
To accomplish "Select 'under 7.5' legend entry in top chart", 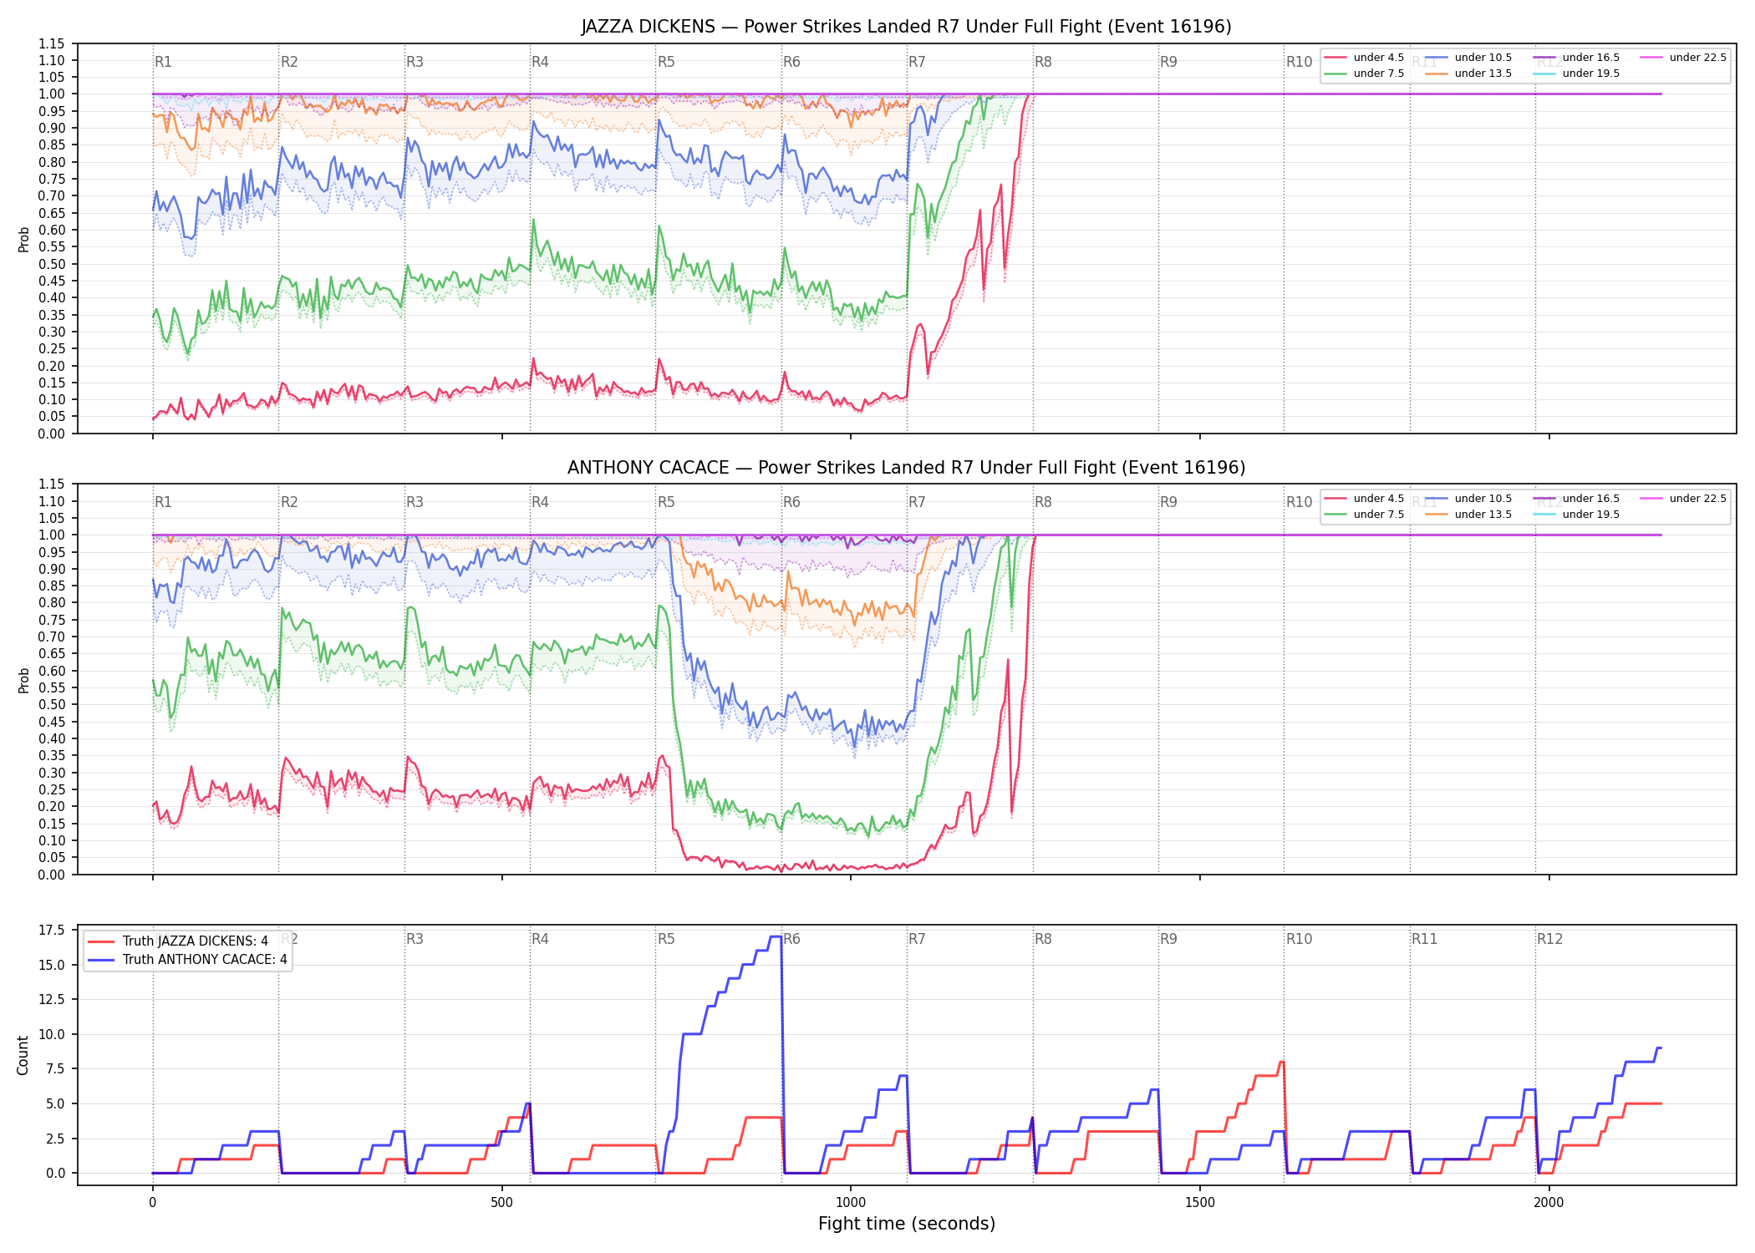I will pyautogui.click(x=1364, y=74).
